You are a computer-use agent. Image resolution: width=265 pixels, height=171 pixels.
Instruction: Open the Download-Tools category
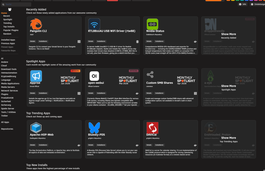pos(9,69)
